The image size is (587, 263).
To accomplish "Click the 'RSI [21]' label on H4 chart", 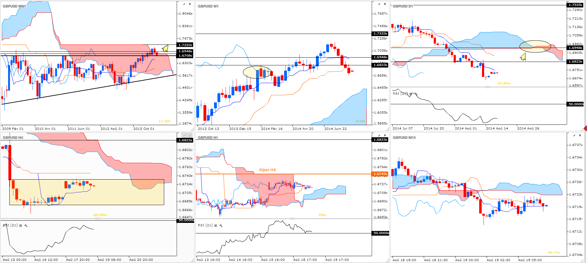I will click(x=10, y=225).
